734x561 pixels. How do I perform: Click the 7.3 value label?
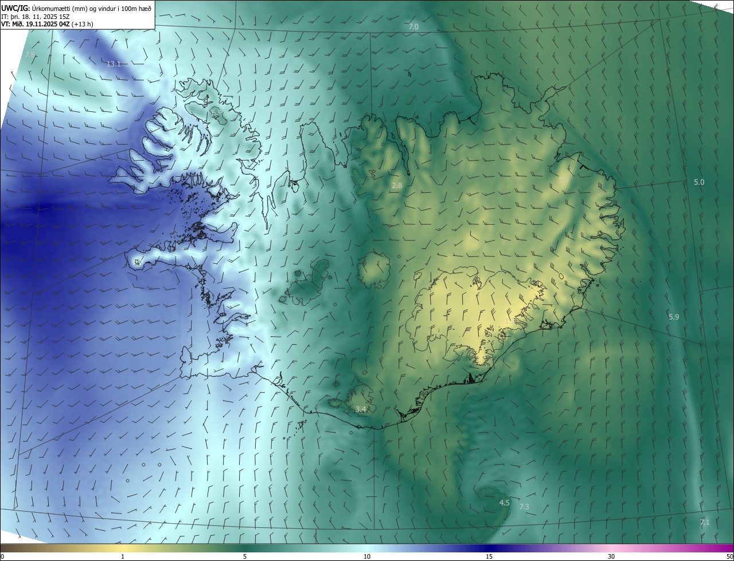(x=524, y=507)
